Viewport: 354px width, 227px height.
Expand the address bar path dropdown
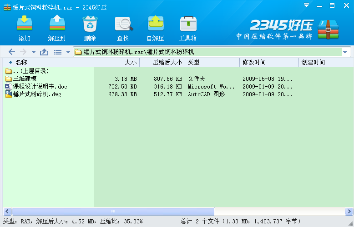click(x=344, y=52)
